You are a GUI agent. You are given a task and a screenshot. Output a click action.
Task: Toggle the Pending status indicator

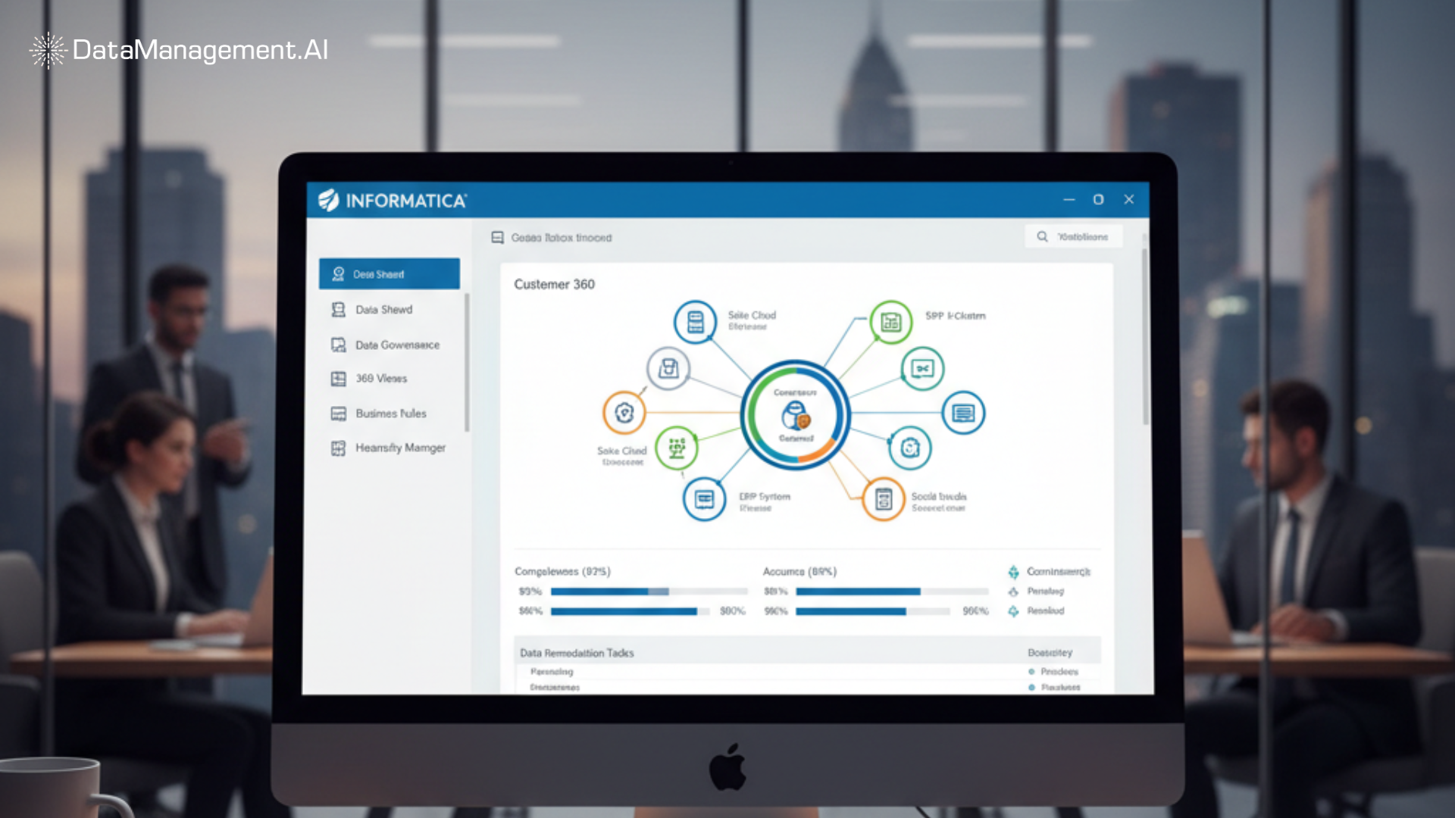(1013, 592)
